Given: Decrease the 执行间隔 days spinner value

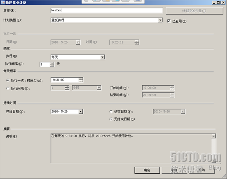Looking at the screenshot, I should point(52,65).
